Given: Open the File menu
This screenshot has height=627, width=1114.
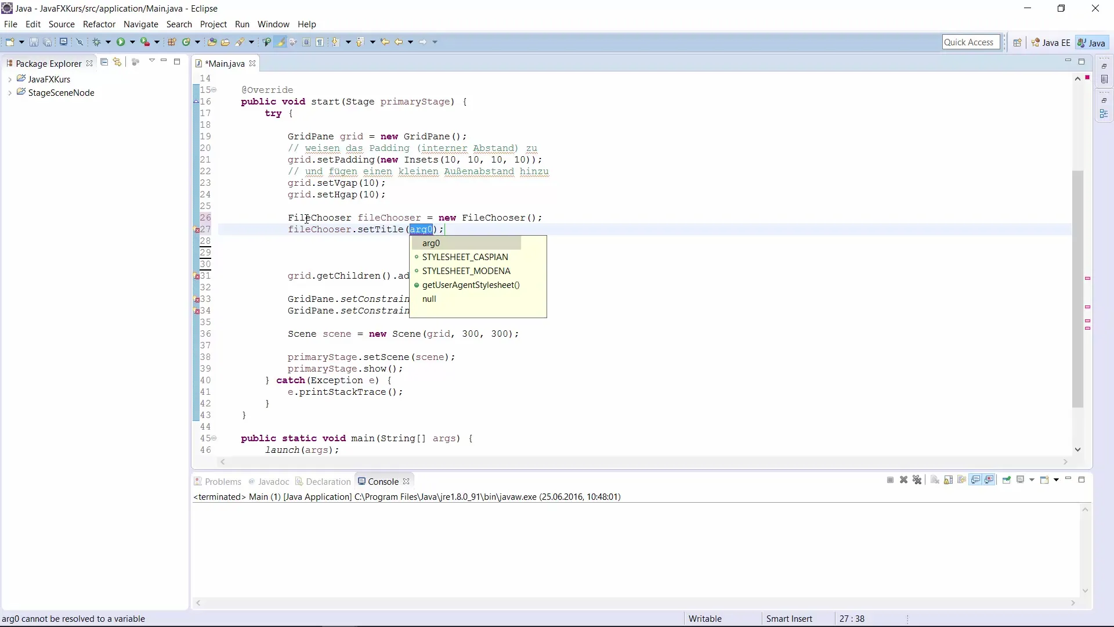Looking at the screenshot, I should (x=10, y=24).
